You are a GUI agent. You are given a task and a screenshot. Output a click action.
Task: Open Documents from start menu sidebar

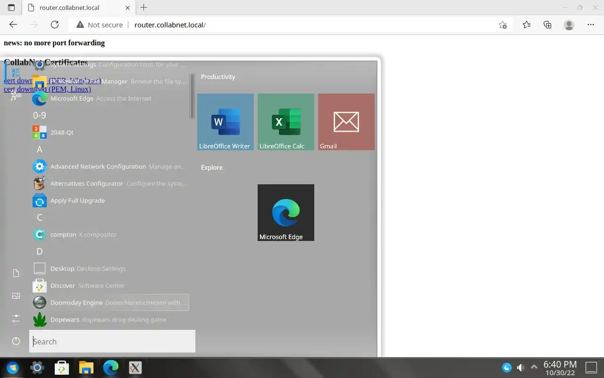tap(16, 273)
